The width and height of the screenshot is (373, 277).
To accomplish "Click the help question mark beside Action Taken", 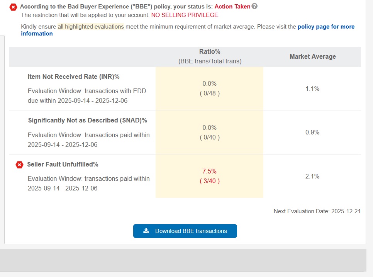I will [254, 6].
